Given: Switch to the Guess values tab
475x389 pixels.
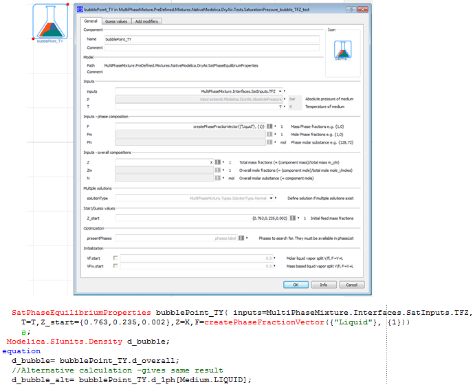Looking at the screenshot, I should point(115,21).
